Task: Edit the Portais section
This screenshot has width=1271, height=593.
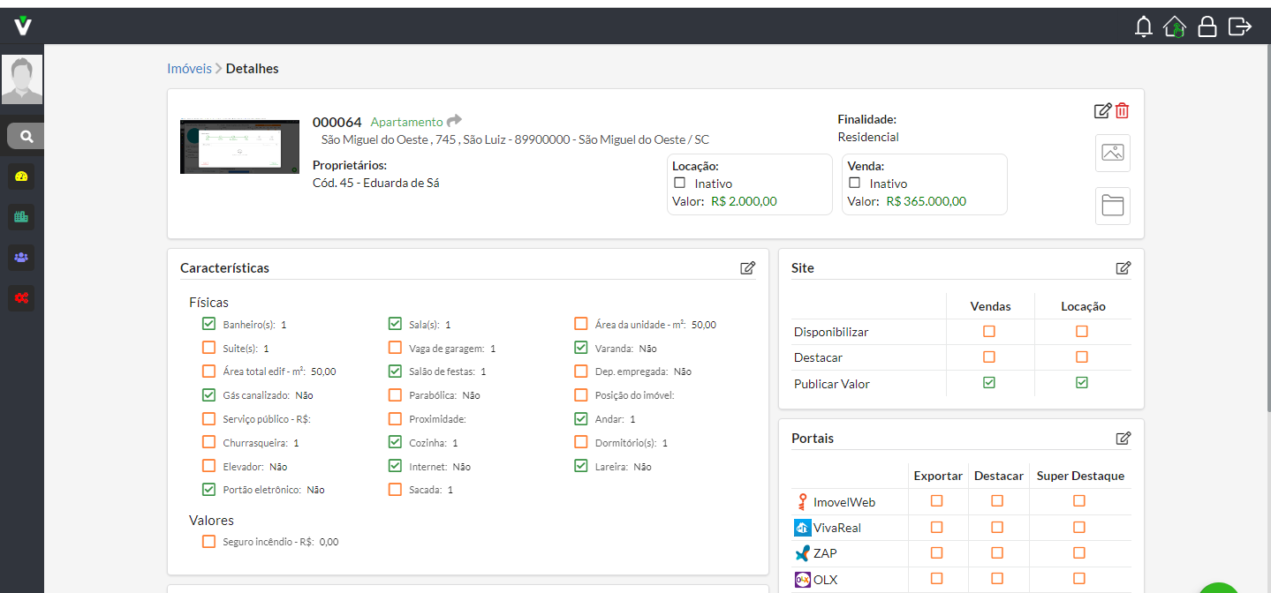Action: tap(1123, 439)
